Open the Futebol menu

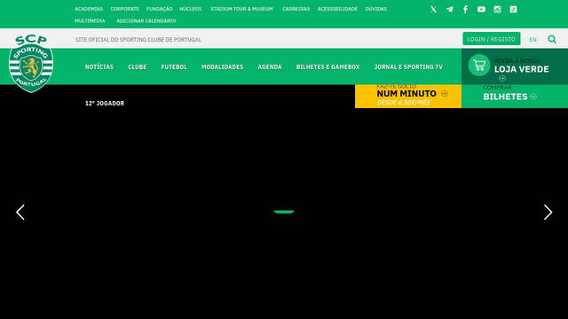(x=174, y=67)
